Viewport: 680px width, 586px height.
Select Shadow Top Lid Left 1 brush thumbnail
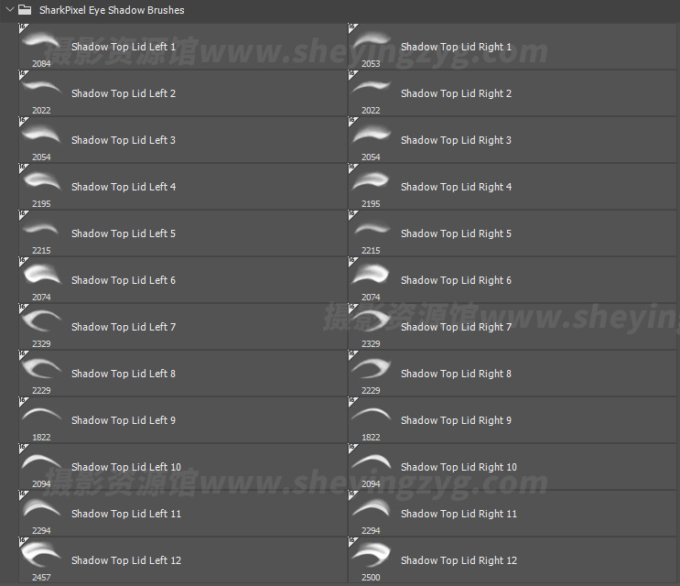41,42
